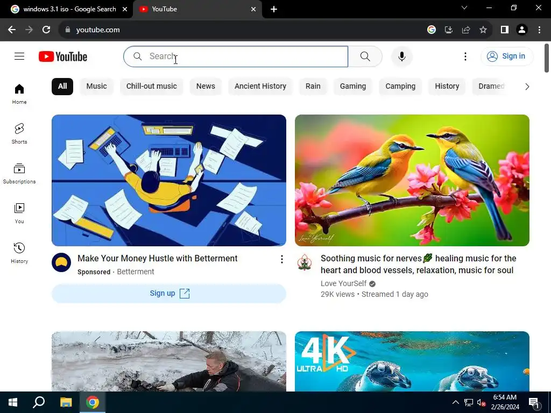The height and width of the screenshot is (413, 551).
Task: Open the You section in sidebar
Action: 19,213
